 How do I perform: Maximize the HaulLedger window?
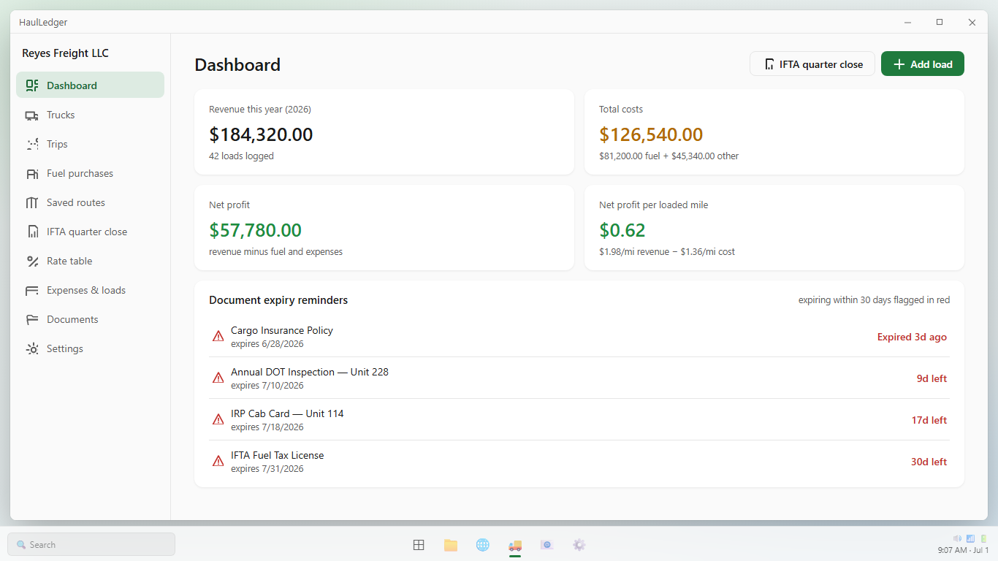pyautogui.click(x=940, y=22)
